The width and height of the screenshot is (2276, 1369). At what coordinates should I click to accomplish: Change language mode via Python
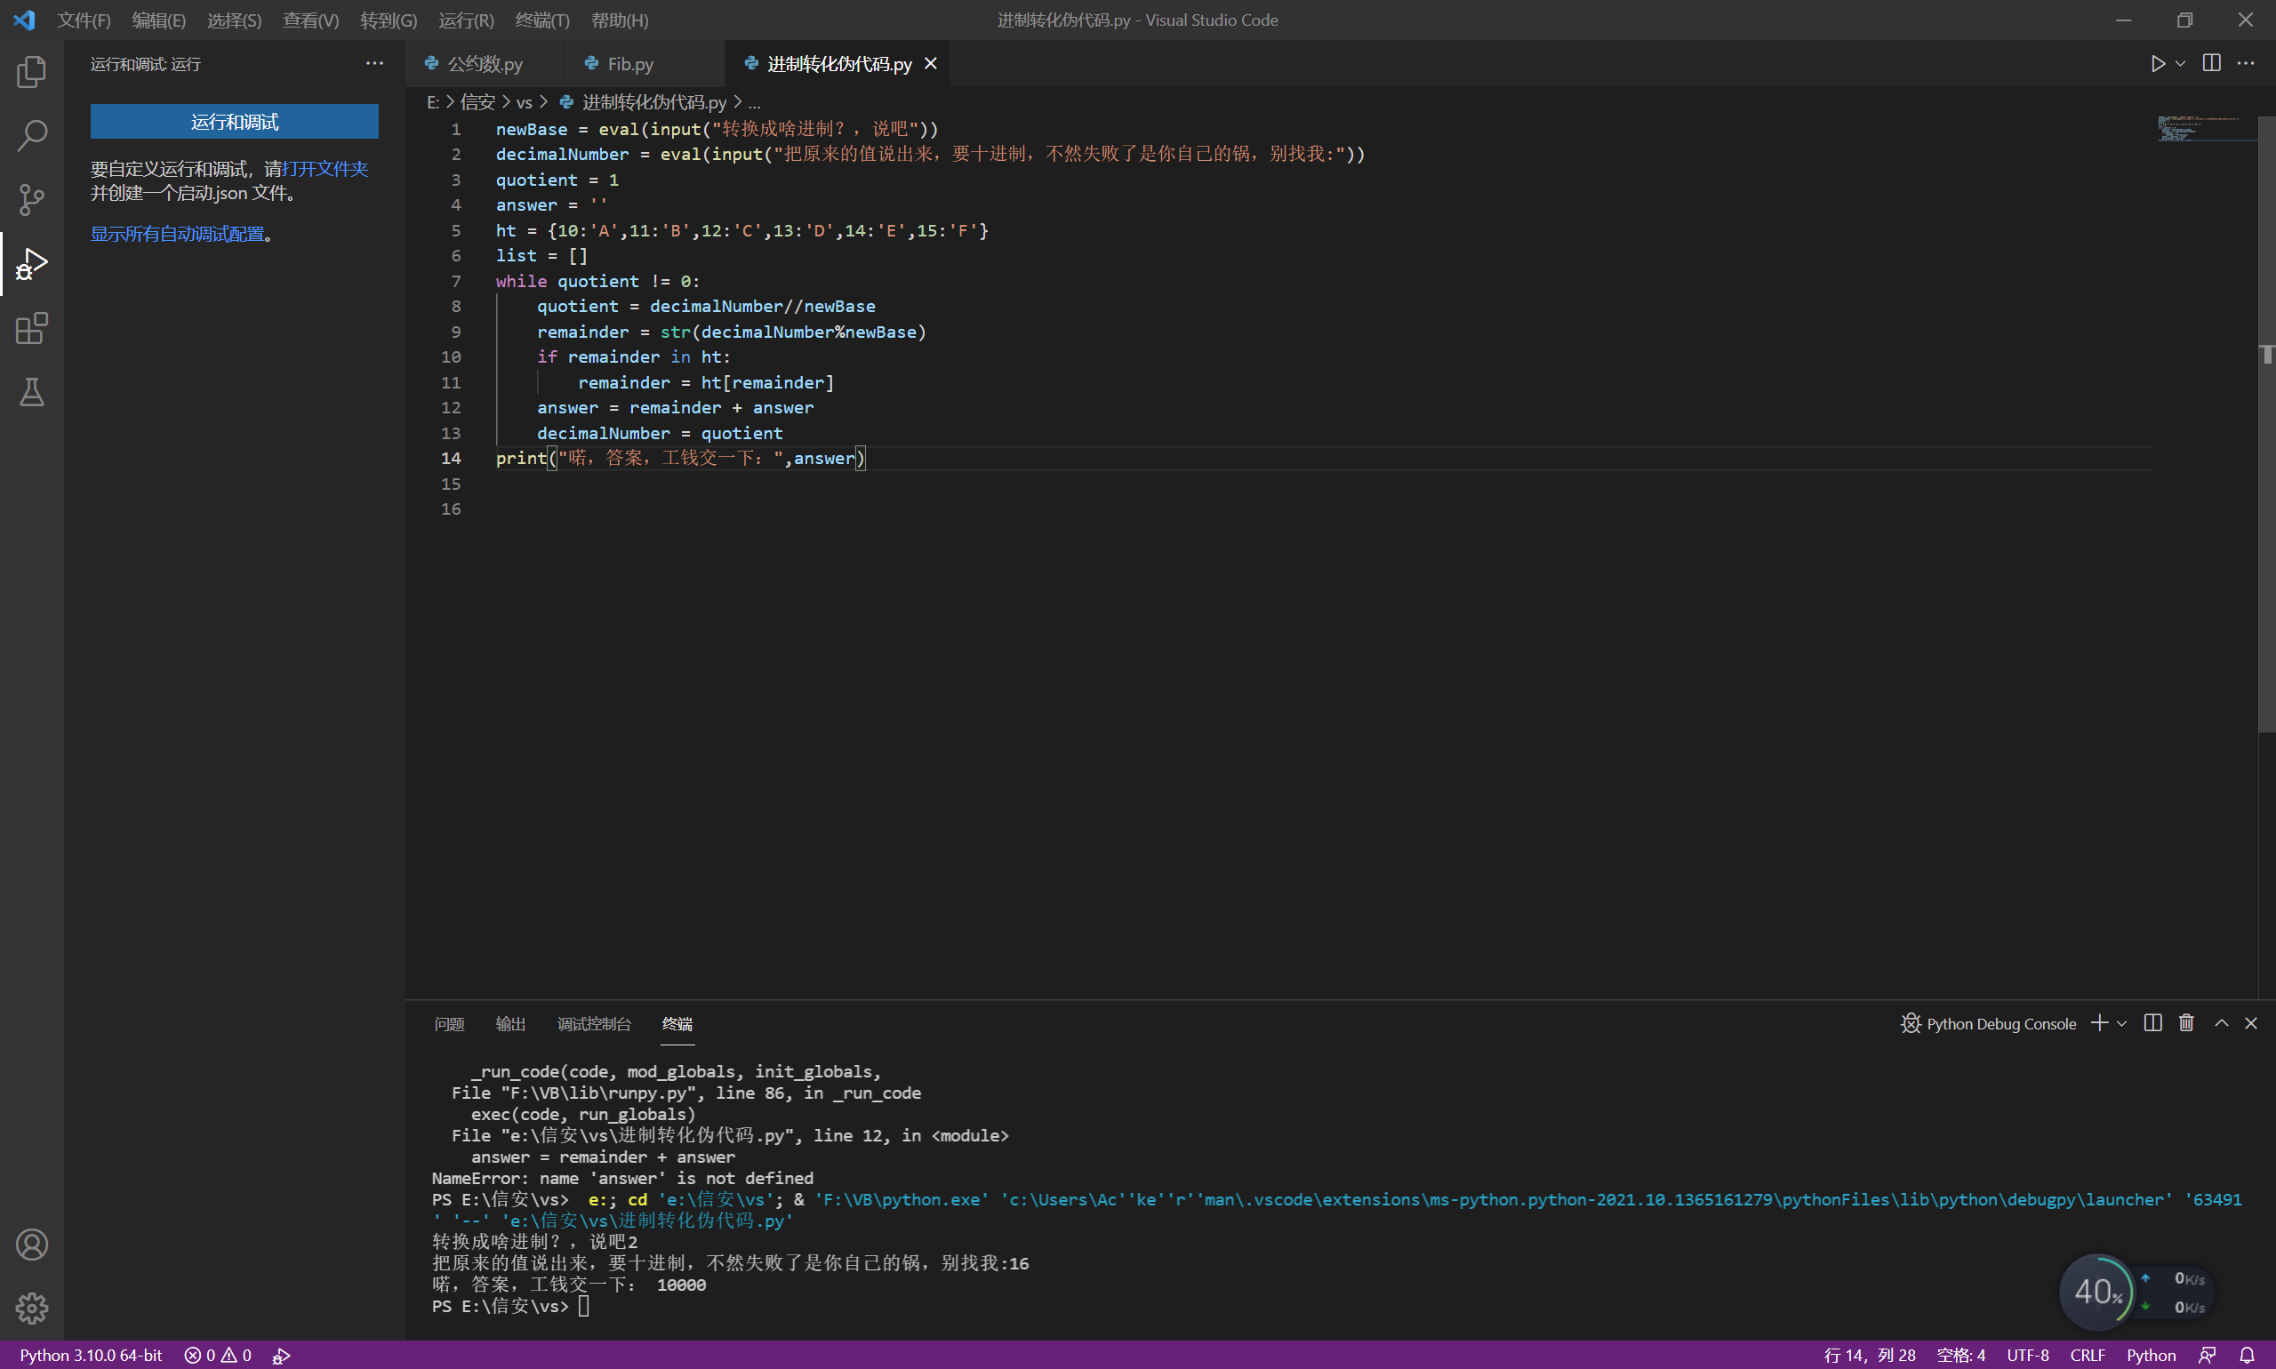tap(2151, 1355)
